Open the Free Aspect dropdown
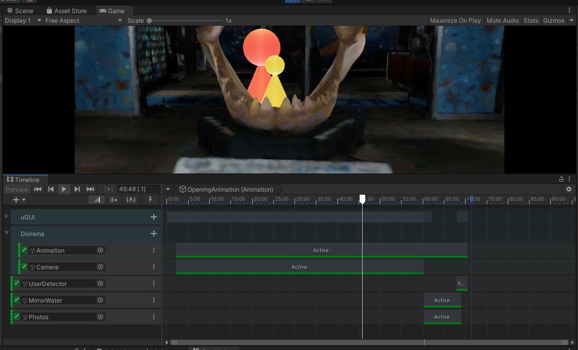Screen dimensions: 578x350 point(83,21)
